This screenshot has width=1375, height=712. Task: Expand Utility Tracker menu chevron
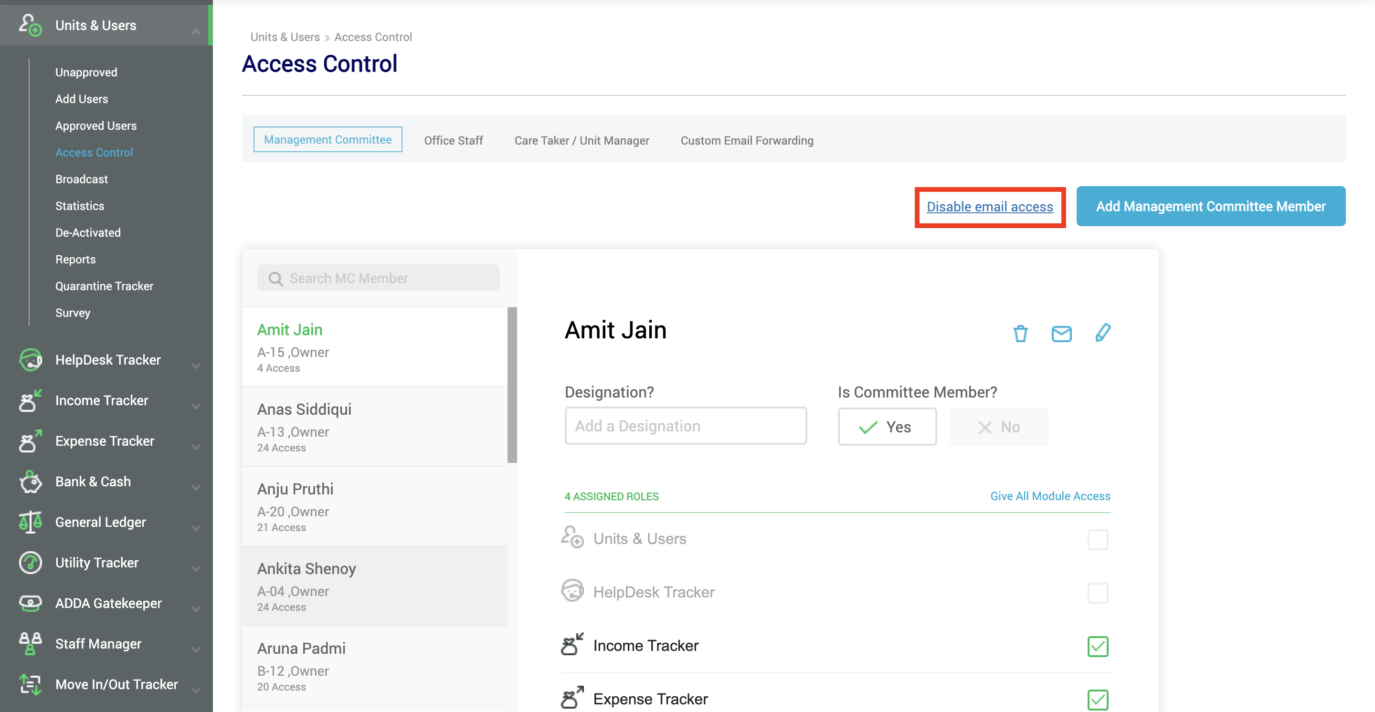196,568
